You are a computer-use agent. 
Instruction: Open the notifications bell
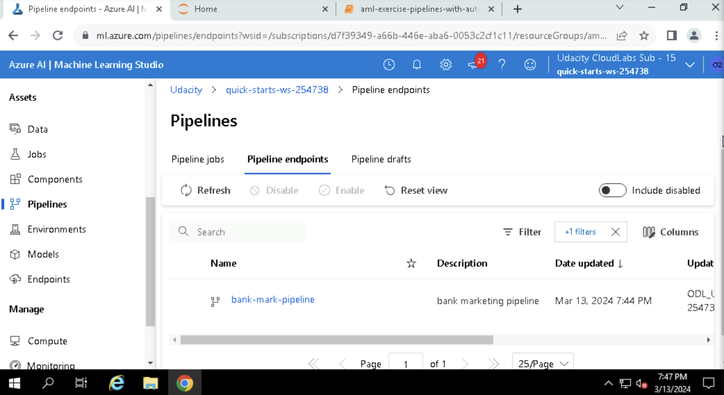click(417, 65)
